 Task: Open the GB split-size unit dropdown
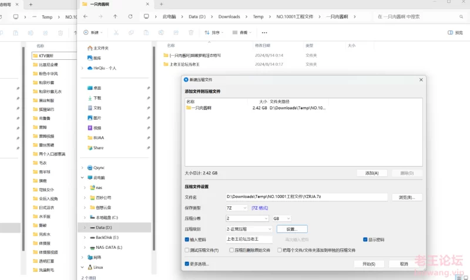click(281, 218)
